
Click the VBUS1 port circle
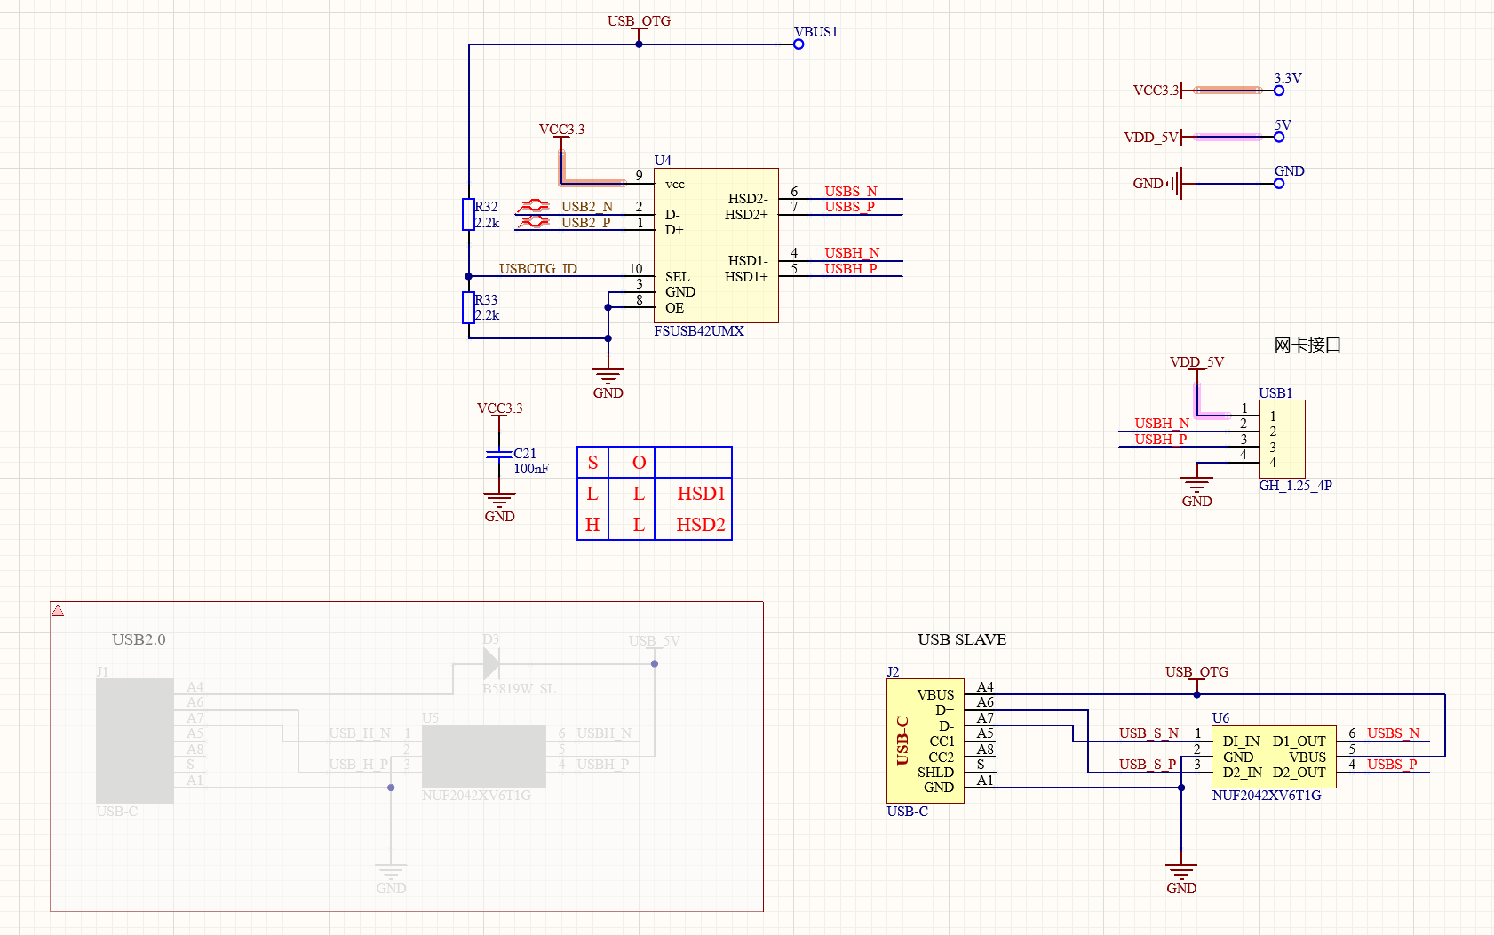click(x=799, y=44)
